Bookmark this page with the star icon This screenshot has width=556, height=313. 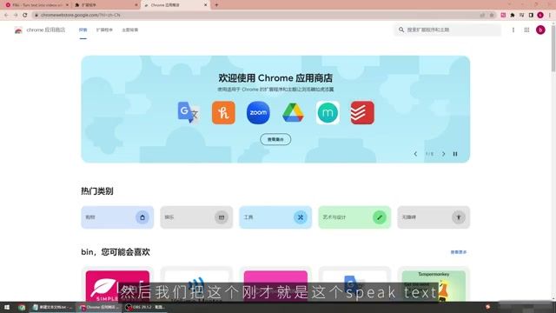[492, 15]
